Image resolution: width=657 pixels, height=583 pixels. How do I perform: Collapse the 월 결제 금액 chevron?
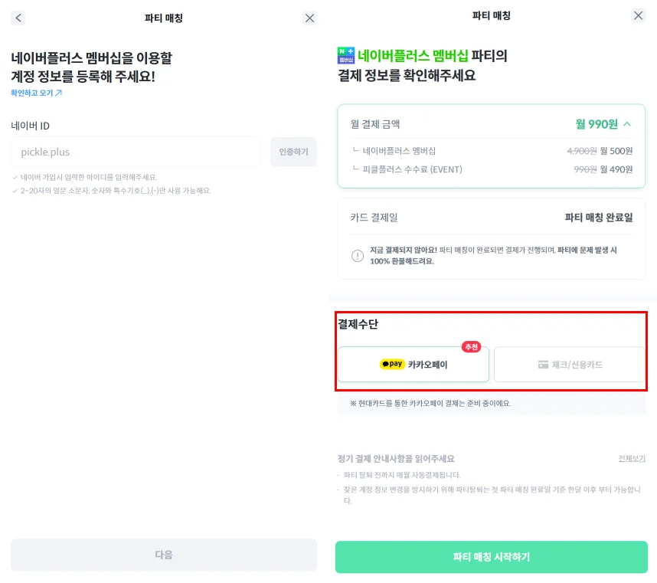[x=627, y=123]
